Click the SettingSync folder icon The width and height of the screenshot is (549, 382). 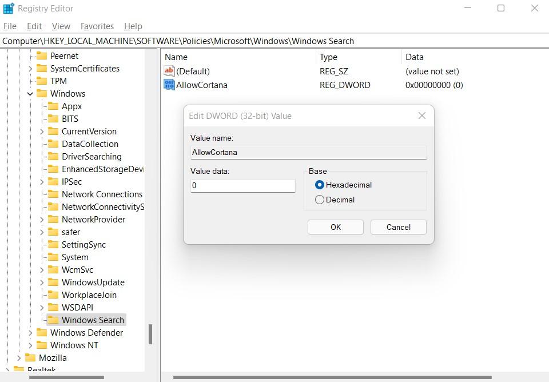point(53,245)
